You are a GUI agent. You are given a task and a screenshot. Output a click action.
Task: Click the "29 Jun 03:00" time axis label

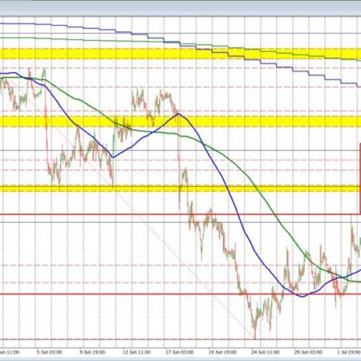(308, 352)
